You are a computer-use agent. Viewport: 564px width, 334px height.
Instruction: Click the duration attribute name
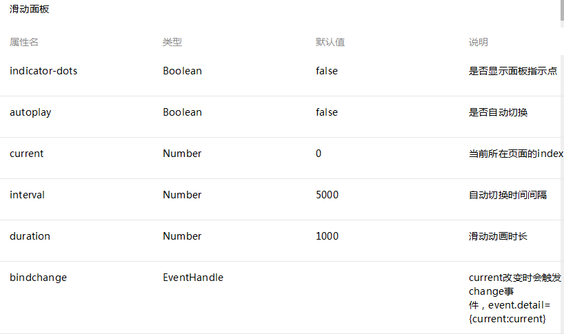(30, 236)
